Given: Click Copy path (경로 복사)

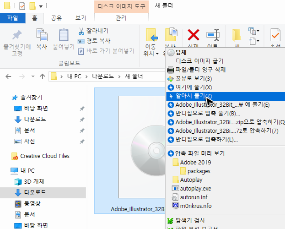Looking at the screenshot, I should (94, 41).
